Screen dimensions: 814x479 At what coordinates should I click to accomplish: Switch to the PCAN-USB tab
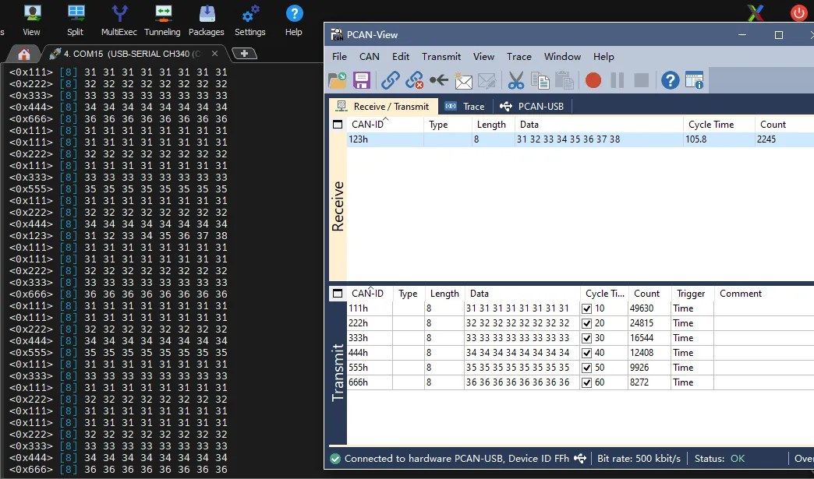tap(532, 107)
